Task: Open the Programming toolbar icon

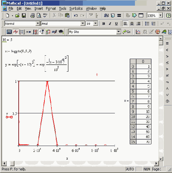Action: click(x=48, y=32)
